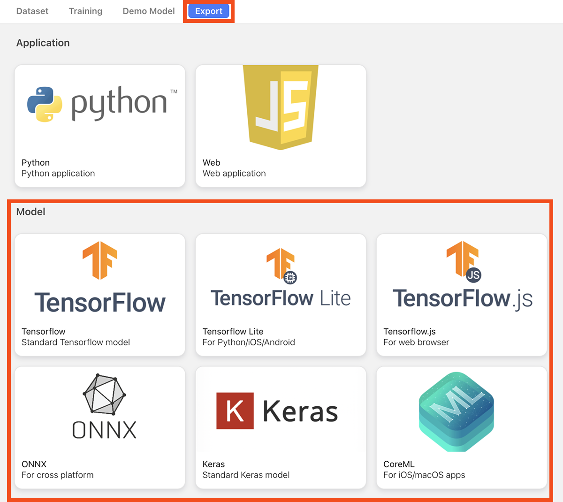Click the "Application" section heading
Image resolution: width=563 pixels, height=502 pixels.
tap(43, 43)
